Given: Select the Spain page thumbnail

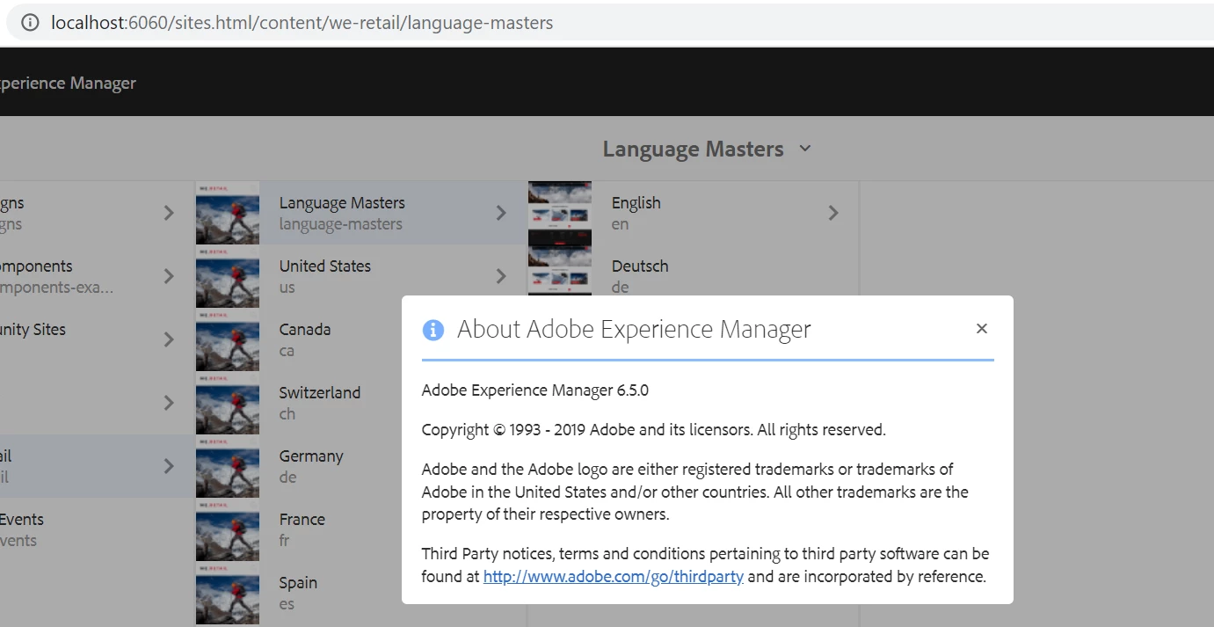Looking at the screenshot, I should tap(228, 593).
